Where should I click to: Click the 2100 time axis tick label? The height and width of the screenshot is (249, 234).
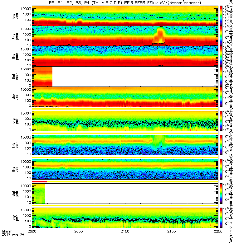click(125, 231)
